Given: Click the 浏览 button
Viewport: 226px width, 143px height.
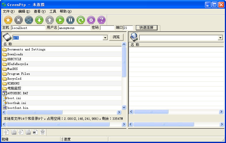Looking at the screenshot, I should pos(116,37).
